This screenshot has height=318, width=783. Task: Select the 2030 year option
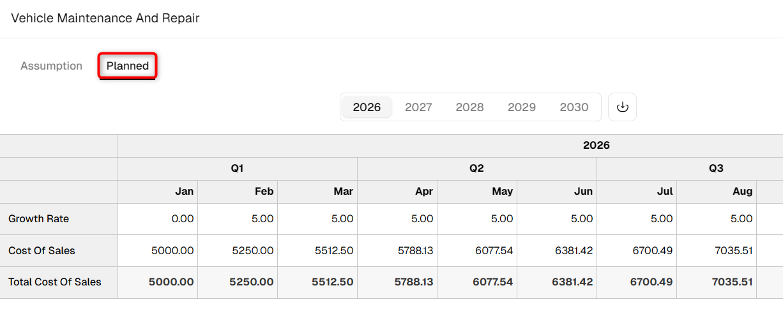tap(574, 107)
